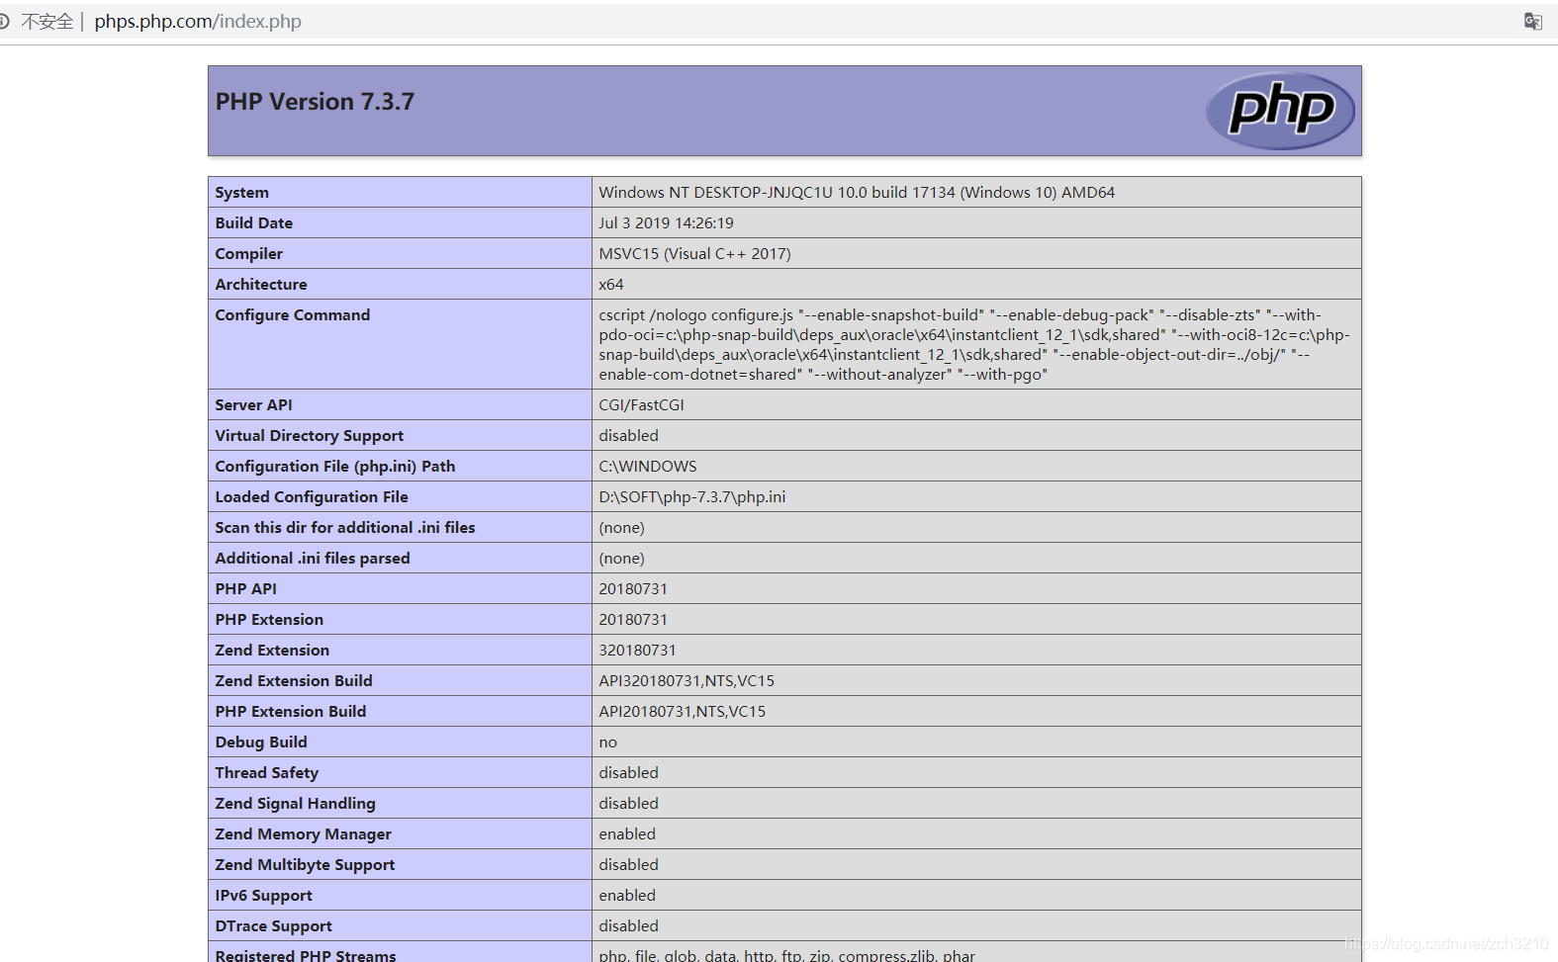Viewport: 1558px width, 962px height.
Task: Click the 'Loaded Configuration File' label
Action: [x=312, y=496]
